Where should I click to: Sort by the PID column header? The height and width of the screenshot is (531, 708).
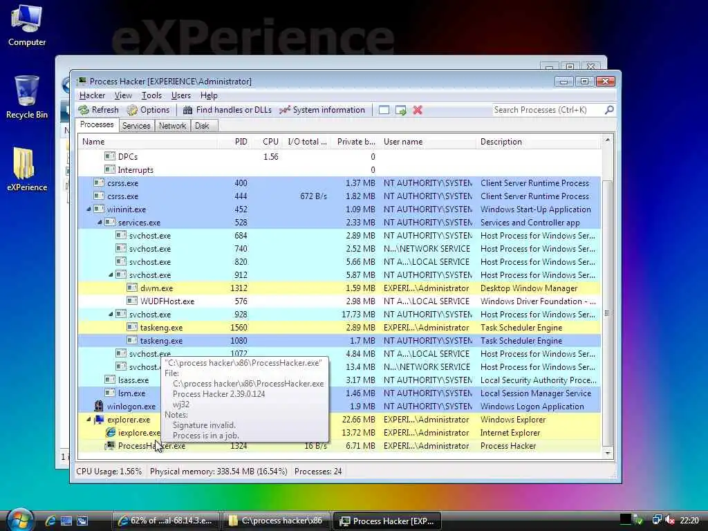click(235, 141)
